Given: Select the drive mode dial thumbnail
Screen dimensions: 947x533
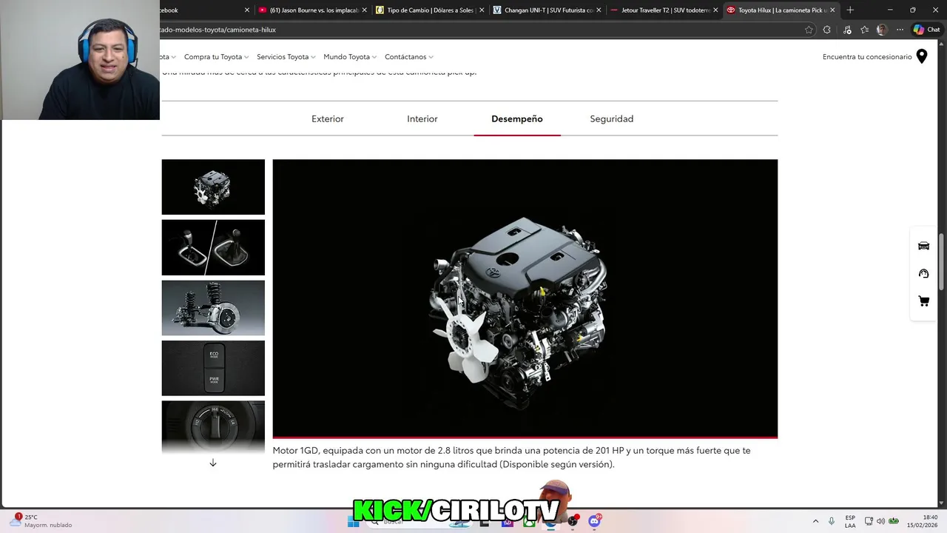Looking at the screenshot, I should click(x=213, y=426).
